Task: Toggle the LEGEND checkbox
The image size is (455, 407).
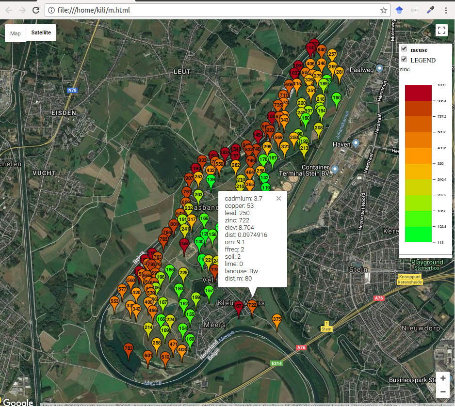Action: 404,59
